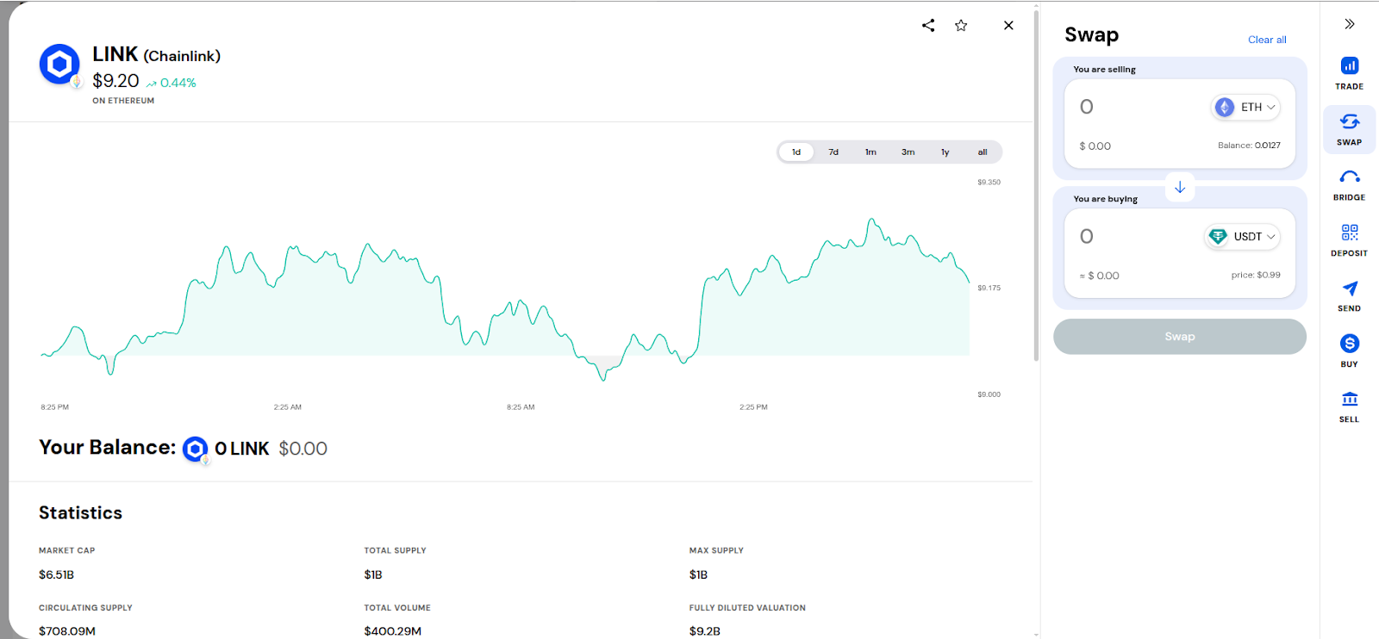Click the 0.44% price change indicator
This screenshot has width=1379, height=639.
(172, 83)
